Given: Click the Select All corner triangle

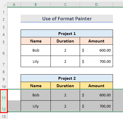Looking at the screenshot, I should point(5,5).
